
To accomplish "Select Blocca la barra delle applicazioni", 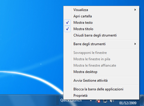I will (101, 89).
